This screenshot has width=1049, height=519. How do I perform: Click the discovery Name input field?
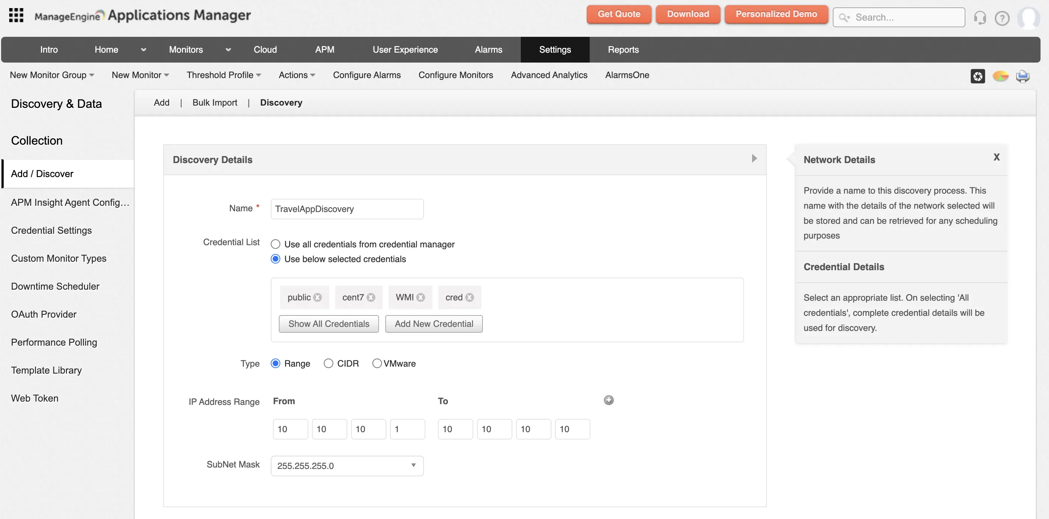coord(347,209)
